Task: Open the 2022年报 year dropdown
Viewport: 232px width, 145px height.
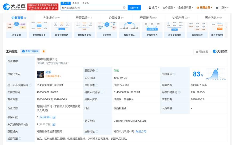Action: [45, 117]
